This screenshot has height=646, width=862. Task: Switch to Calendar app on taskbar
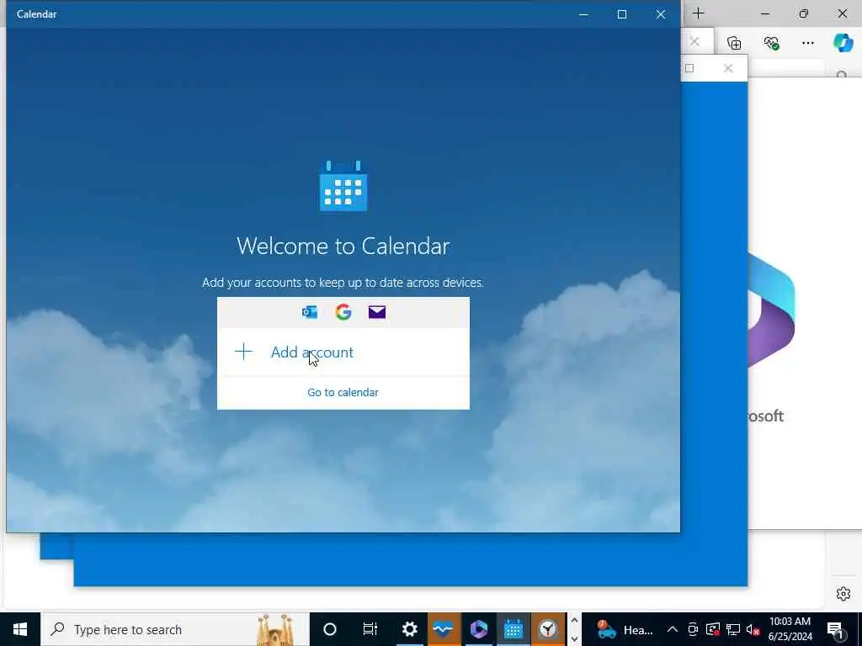point(513,629)
